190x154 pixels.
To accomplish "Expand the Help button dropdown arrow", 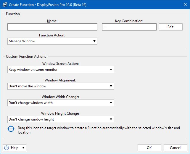I will [23, 148].
